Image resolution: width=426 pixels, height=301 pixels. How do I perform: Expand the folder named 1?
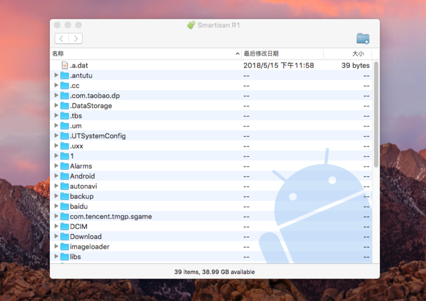(x=56, y=156)
